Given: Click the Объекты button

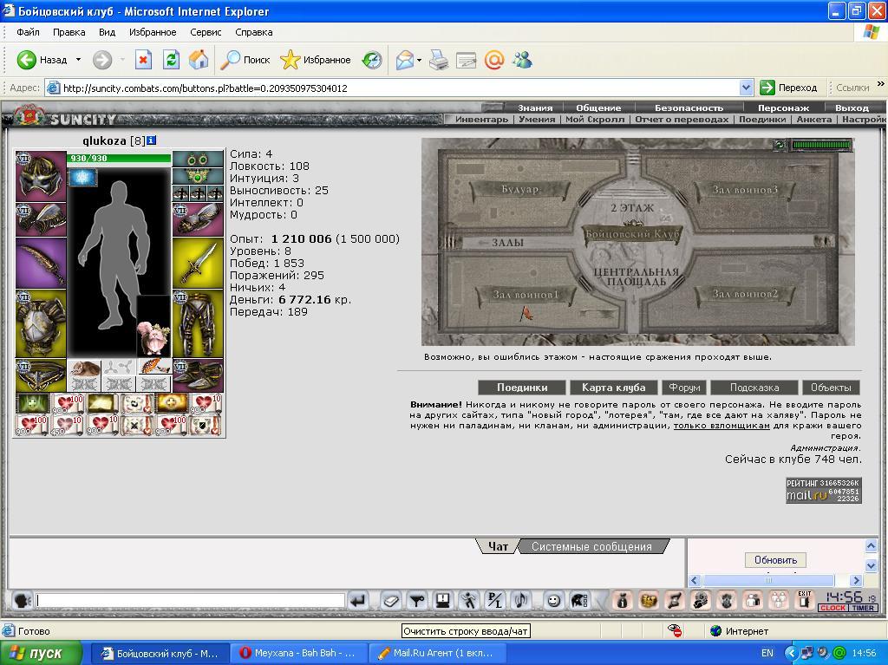Looking at the screenshot, I should point(831,388).
